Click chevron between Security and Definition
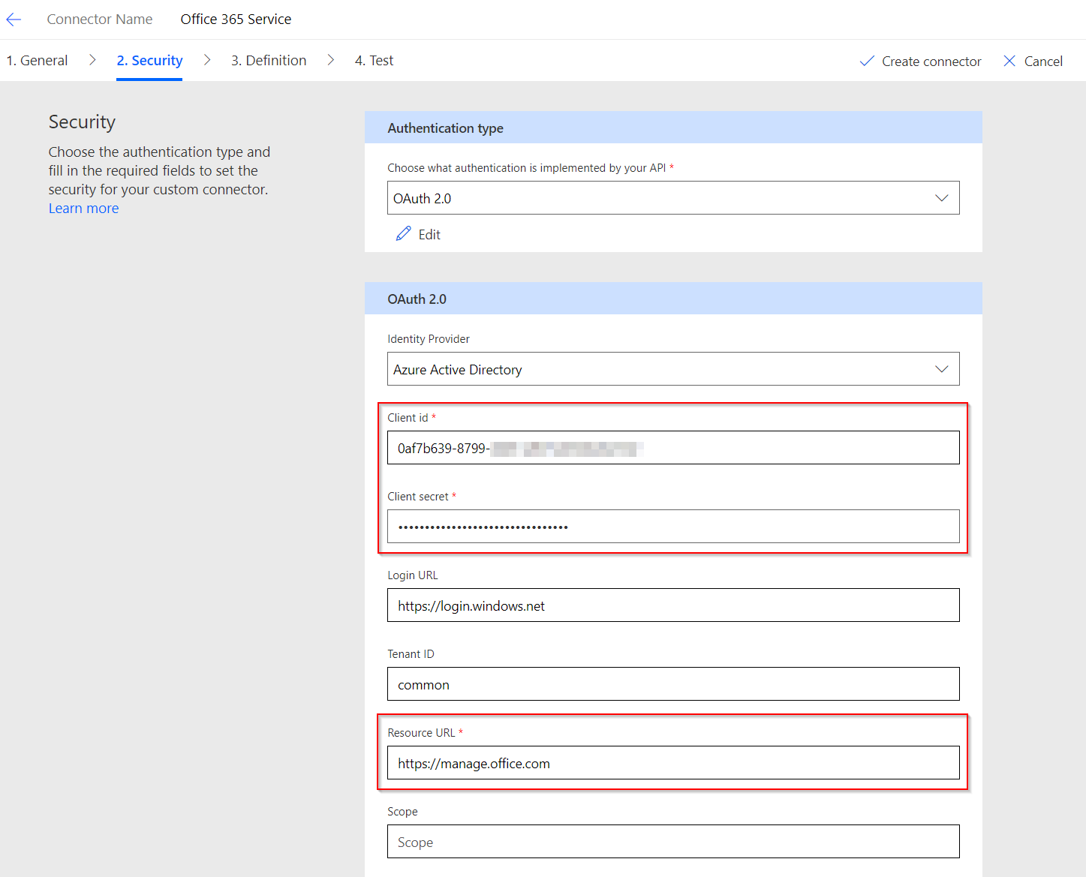This screenshot has height=877, width=1086. pyautogui.click(x=207, y=60)
